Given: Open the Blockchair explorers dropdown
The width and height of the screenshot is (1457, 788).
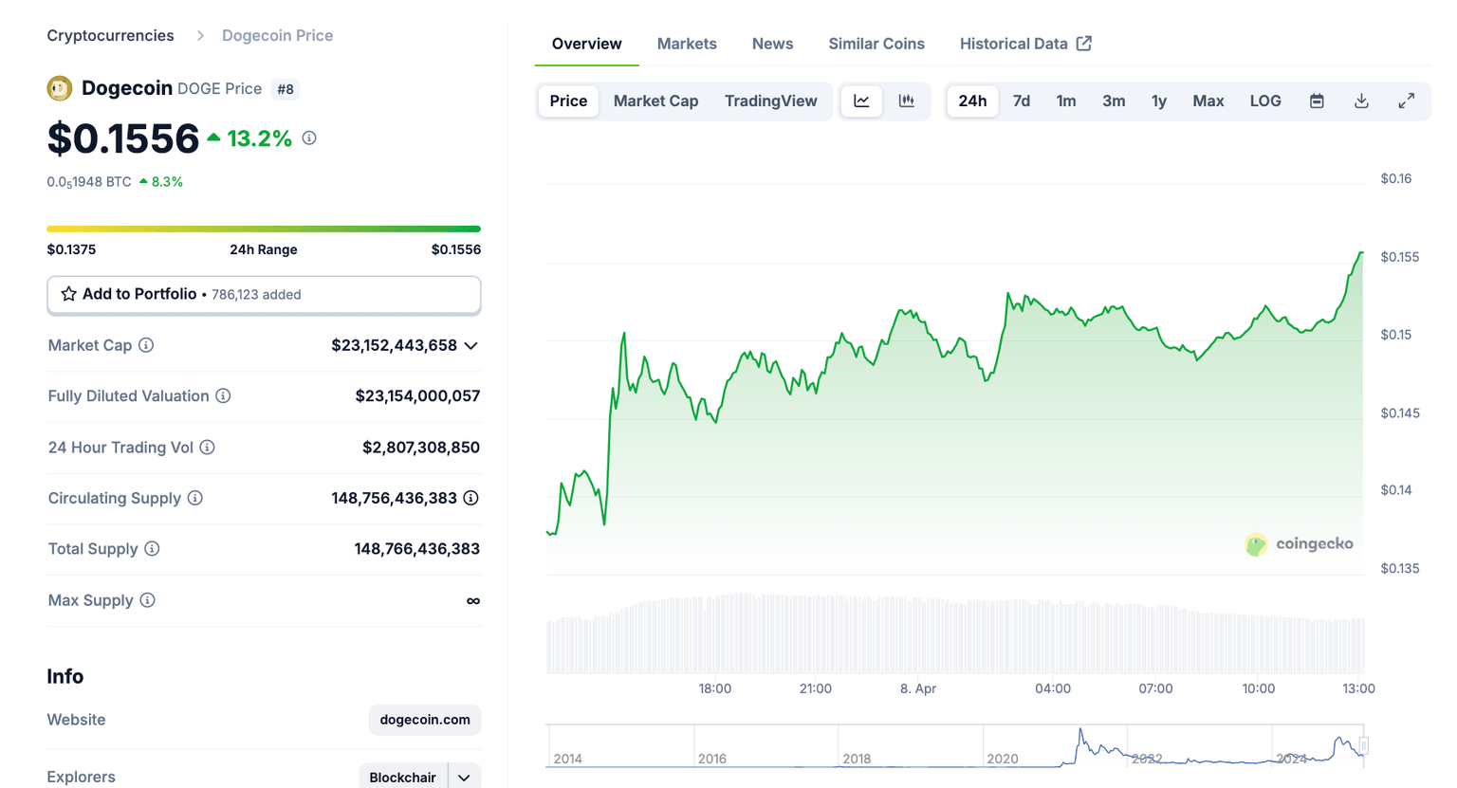Looking at the screenshot, I should coord(464,776).
